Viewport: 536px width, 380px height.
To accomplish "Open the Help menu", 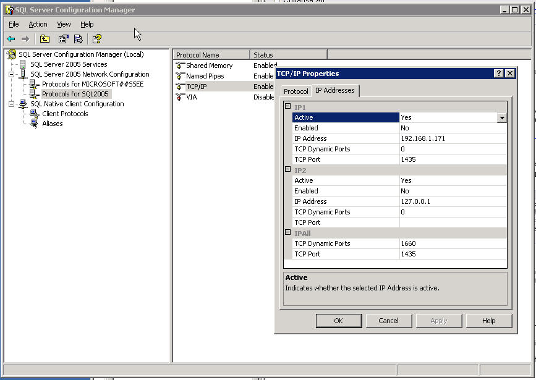I will [87, 24].
